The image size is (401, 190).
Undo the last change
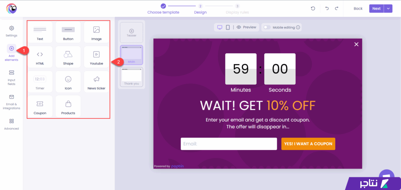point(327,9)
